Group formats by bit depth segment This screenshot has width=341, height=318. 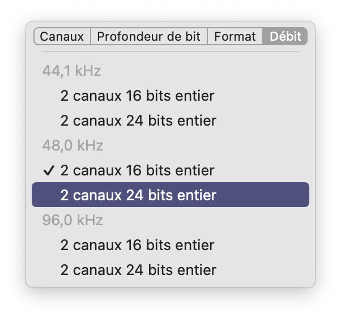[x=149, y=36]
